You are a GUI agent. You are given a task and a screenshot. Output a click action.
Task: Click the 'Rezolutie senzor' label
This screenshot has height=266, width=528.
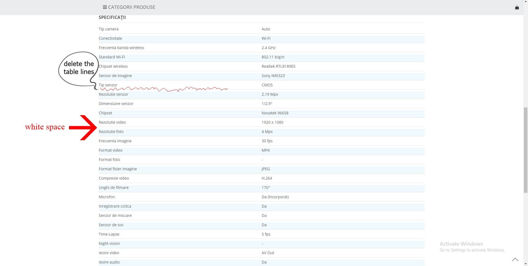(x=113, y=94)
